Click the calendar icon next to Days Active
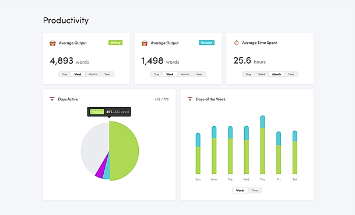Image resolution: width=355 pixels, height=215 pixels. (52, 99)
